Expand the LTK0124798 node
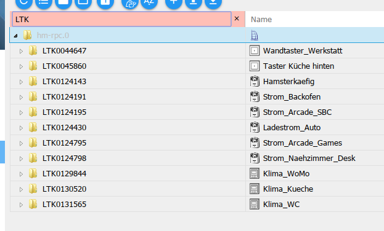This screenshot has height=231, width=384. pos(21,159)
